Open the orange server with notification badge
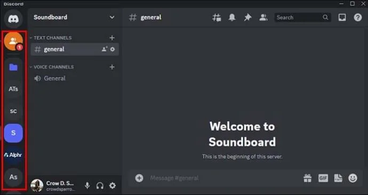Screen dimensions: 368x195 13,41
